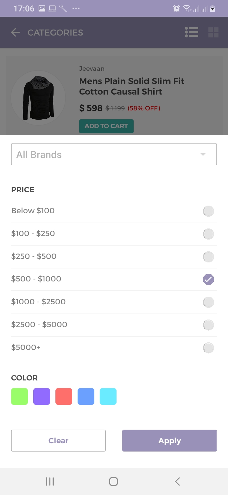Viewport: 228px width, 495px height.
Task: Select the Below $100 price option
Action: [208, 211]
